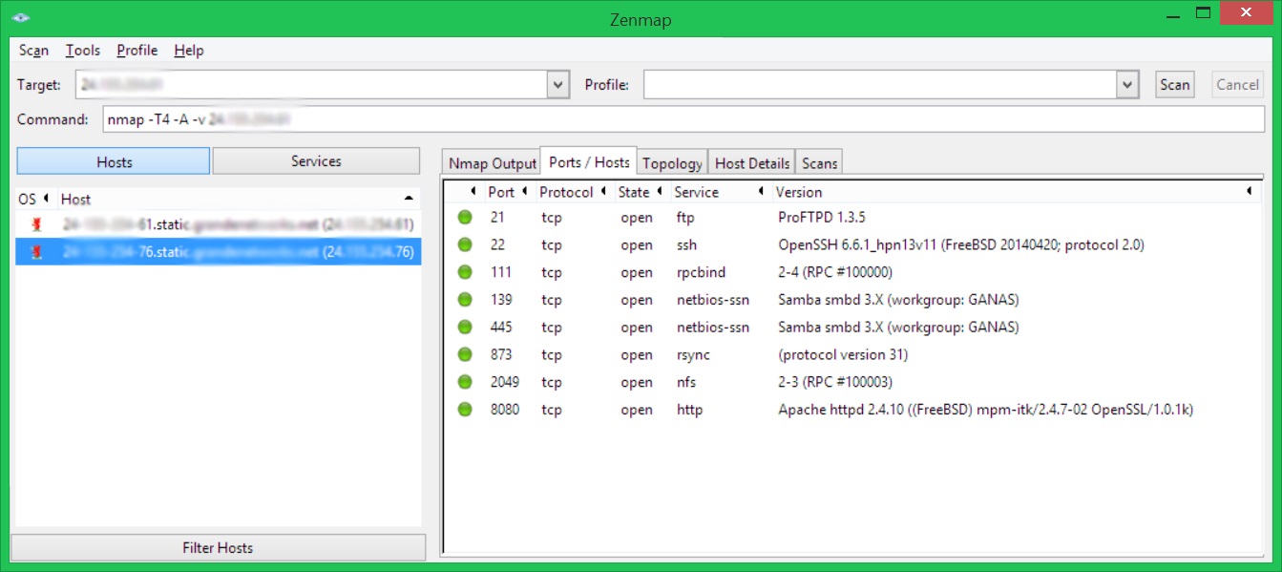Toggle the Services view button

pos(316,161)
